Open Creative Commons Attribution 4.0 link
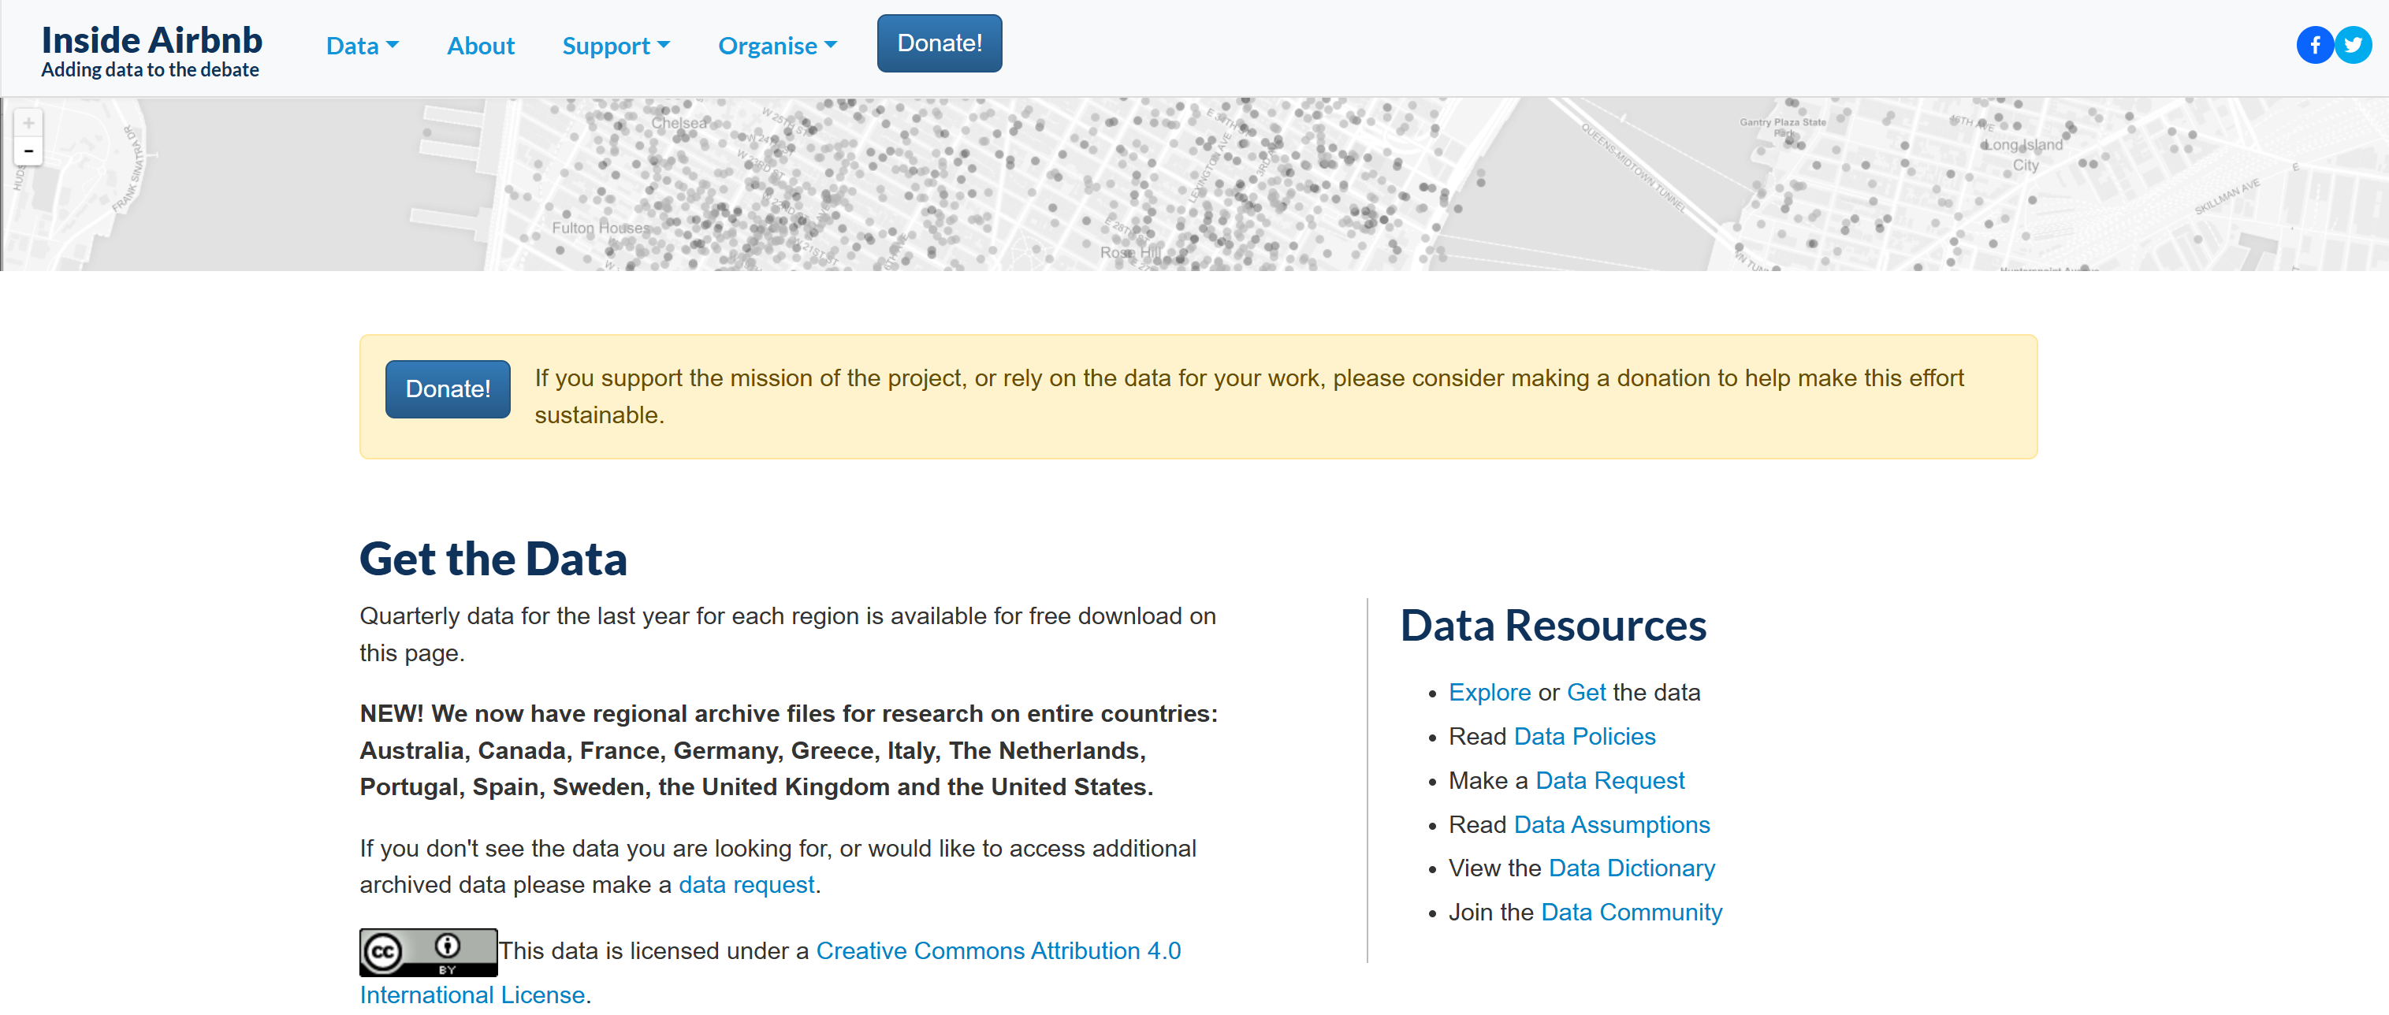The image size is (2389, 1015). 998,950
